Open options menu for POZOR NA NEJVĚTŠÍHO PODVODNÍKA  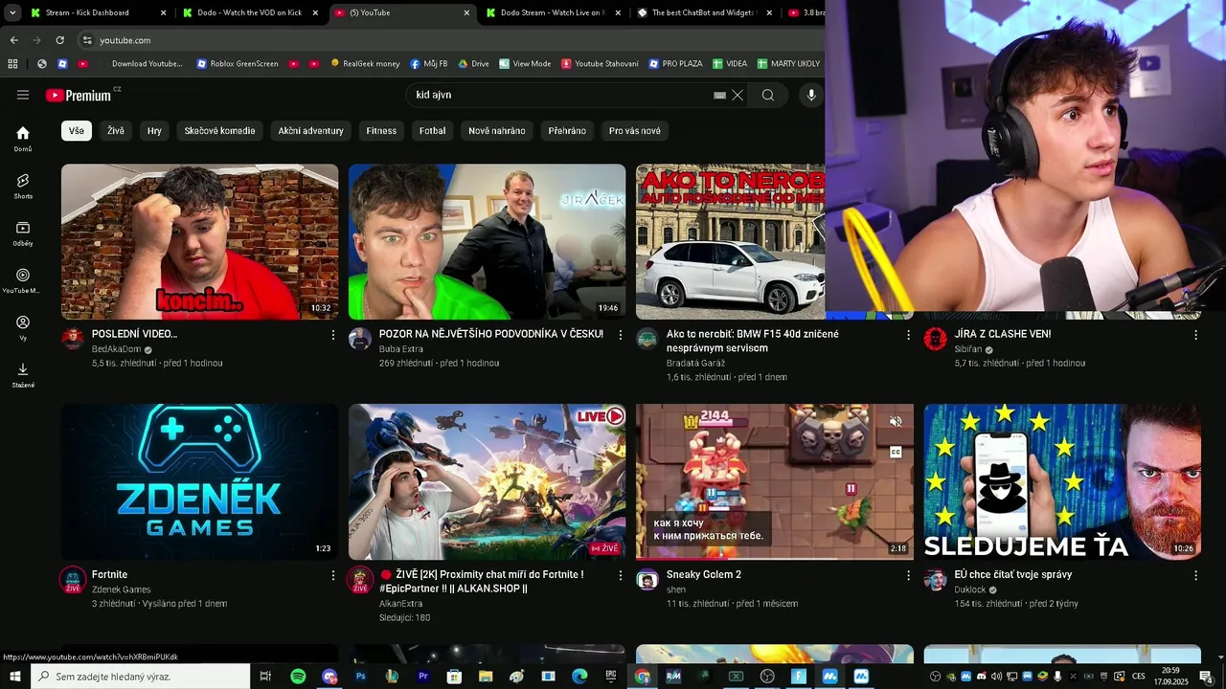(x=621, y=335)
